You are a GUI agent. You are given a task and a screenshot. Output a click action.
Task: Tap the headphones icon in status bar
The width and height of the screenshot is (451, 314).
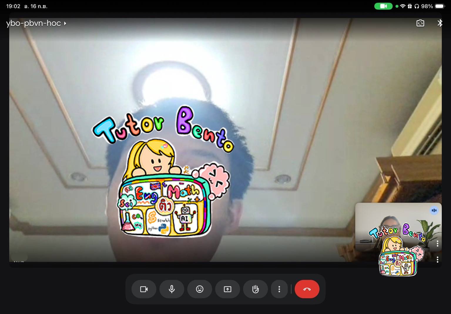click(x=416, y=6)
